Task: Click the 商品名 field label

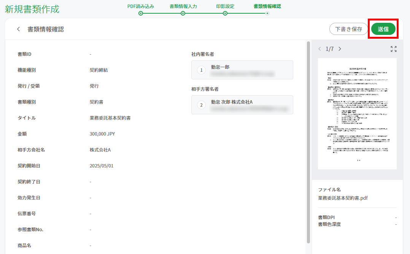Action: pyautogui.click(x=24, y=245)
